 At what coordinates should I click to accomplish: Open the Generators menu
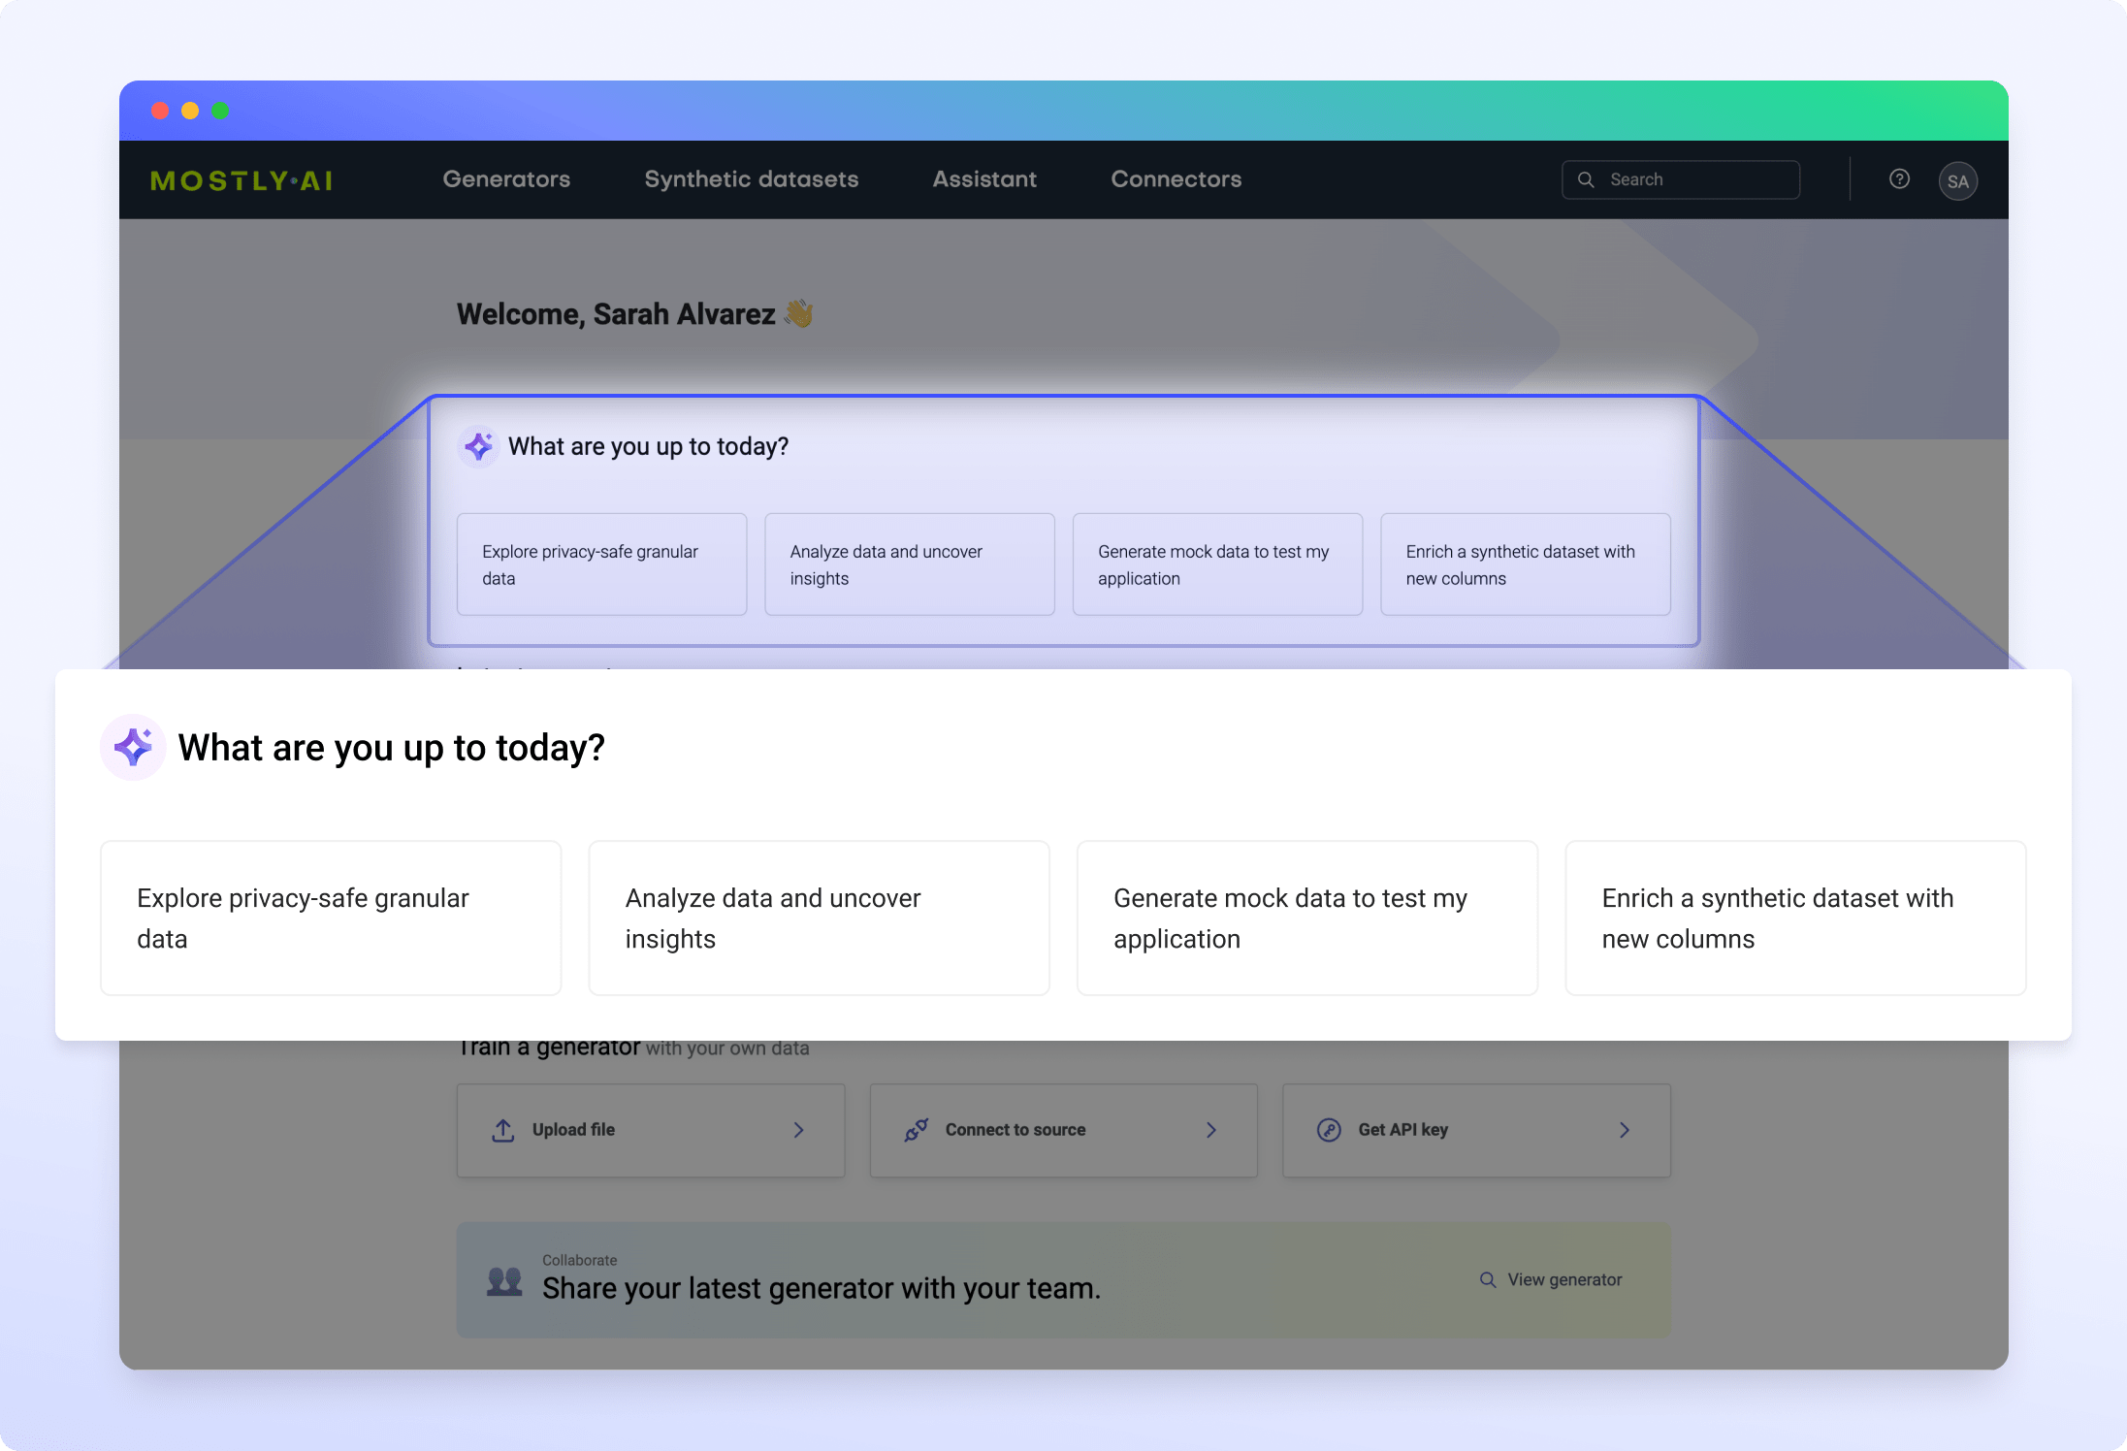[506, 179]
